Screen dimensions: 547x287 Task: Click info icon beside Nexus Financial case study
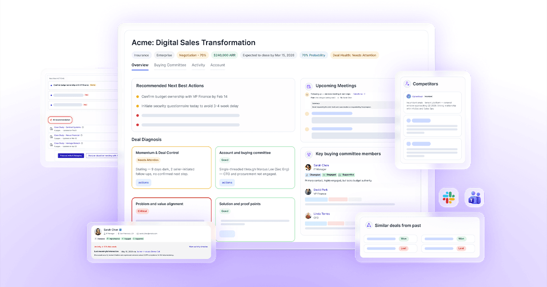81,135
